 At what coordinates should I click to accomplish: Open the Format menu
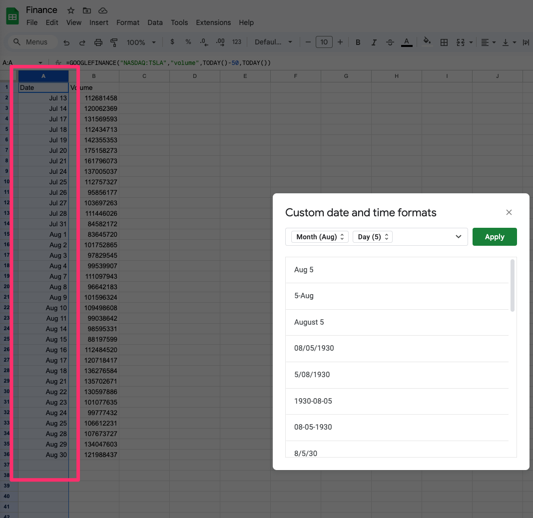coord(128,22)
